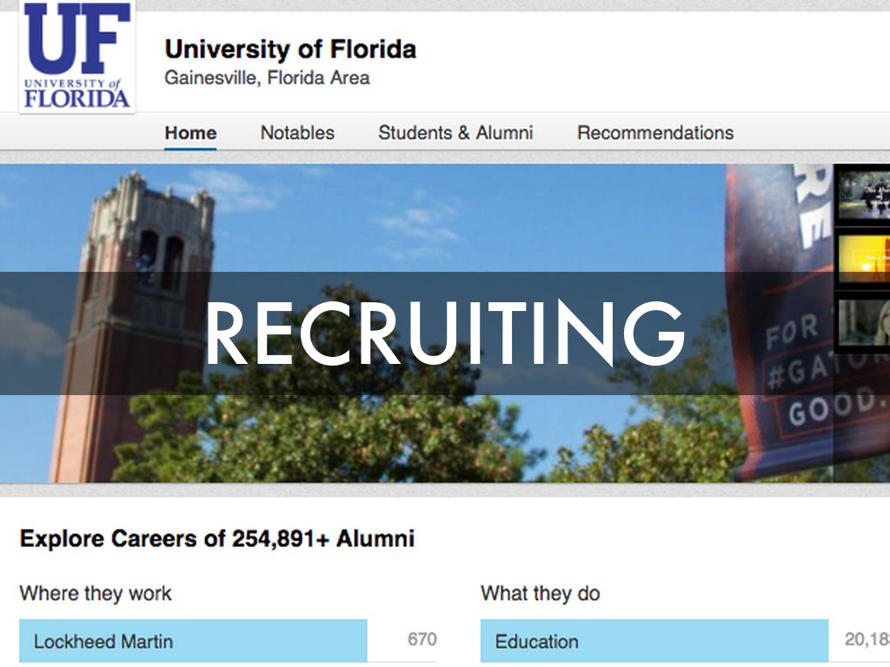Click the University of Florida logo
This screenshot has height=667, width=890.
[x=77, y=56]
